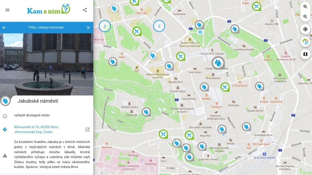
Task: Select restaurant marker near Royal Ricc
Action: [189, 135]
